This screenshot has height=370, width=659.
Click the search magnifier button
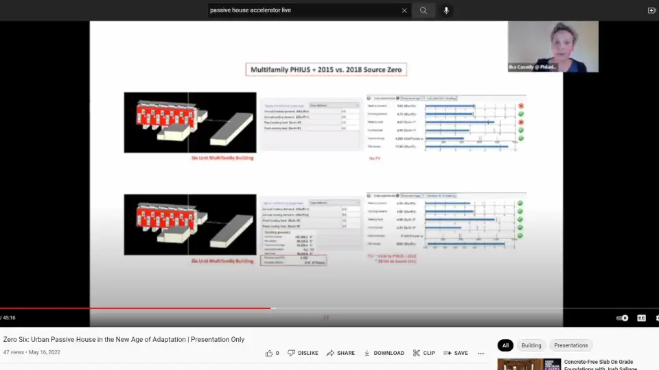[424, 10]
